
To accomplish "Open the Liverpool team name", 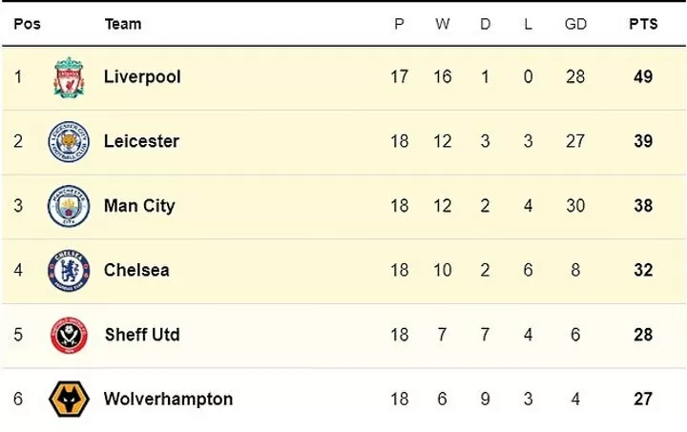I will pyautogui.click(x=142, y=77).
